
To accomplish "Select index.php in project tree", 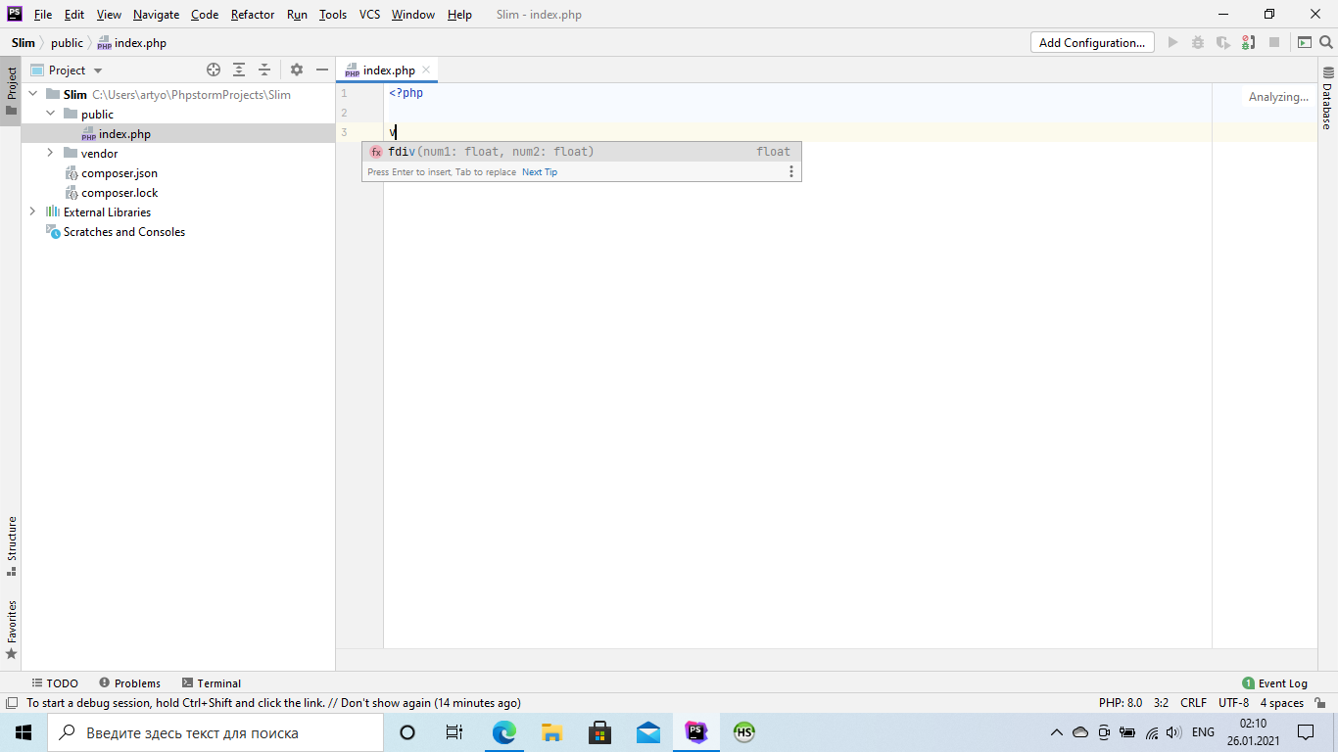I will pyautogui.click(x=124, y=134).
